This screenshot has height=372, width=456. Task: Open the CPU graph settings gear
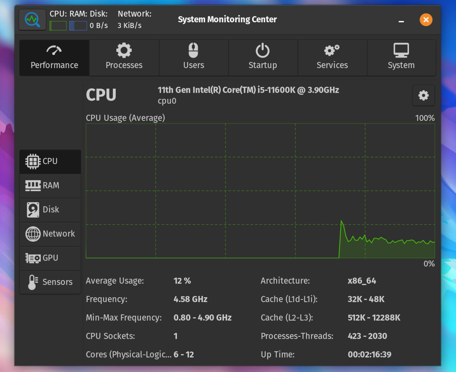click(423, 95)
